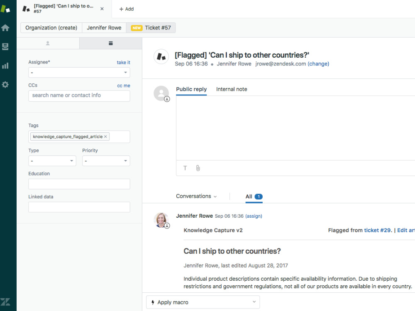Open the Views icon in the sidebar
The width and height of the screenshot is (415, 311).
pos(5,47)
